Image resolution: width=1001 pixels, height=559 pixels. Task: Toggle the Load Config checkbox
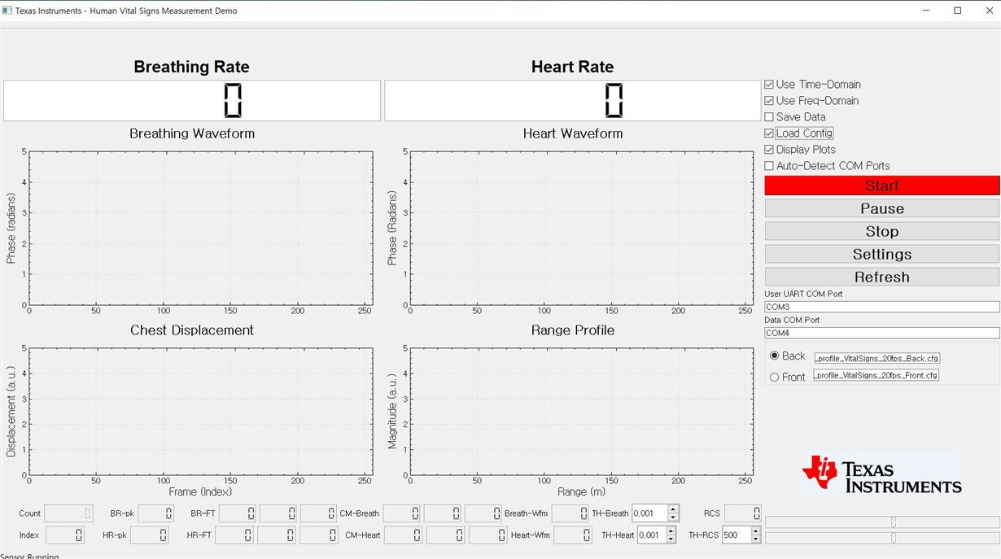[x=769, y=133]
